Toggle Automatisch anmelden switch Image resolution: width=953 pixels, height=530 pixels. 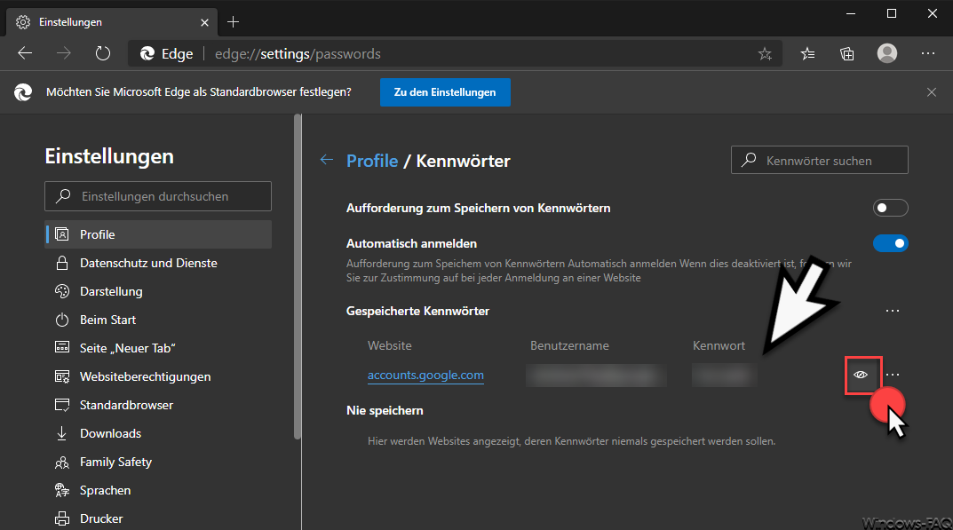point(891,244)
